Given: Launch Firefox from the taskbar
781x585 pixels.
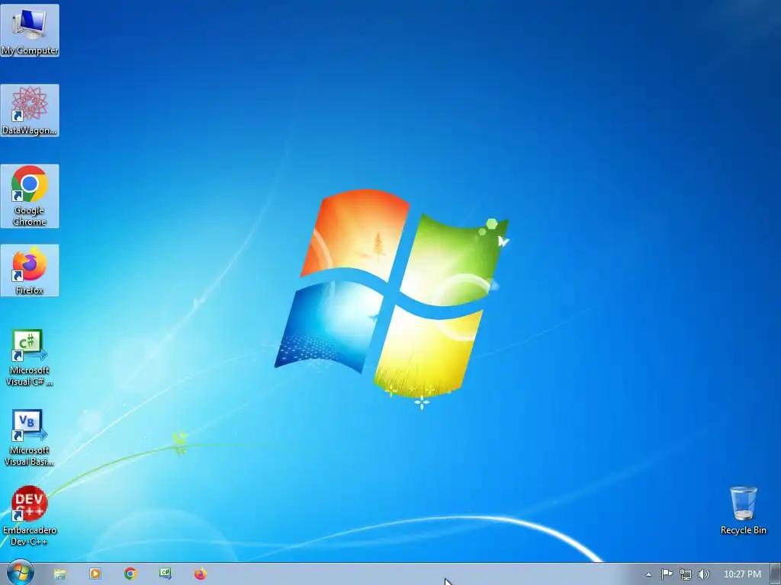Looking at the screenshot, I should point(201,574).
